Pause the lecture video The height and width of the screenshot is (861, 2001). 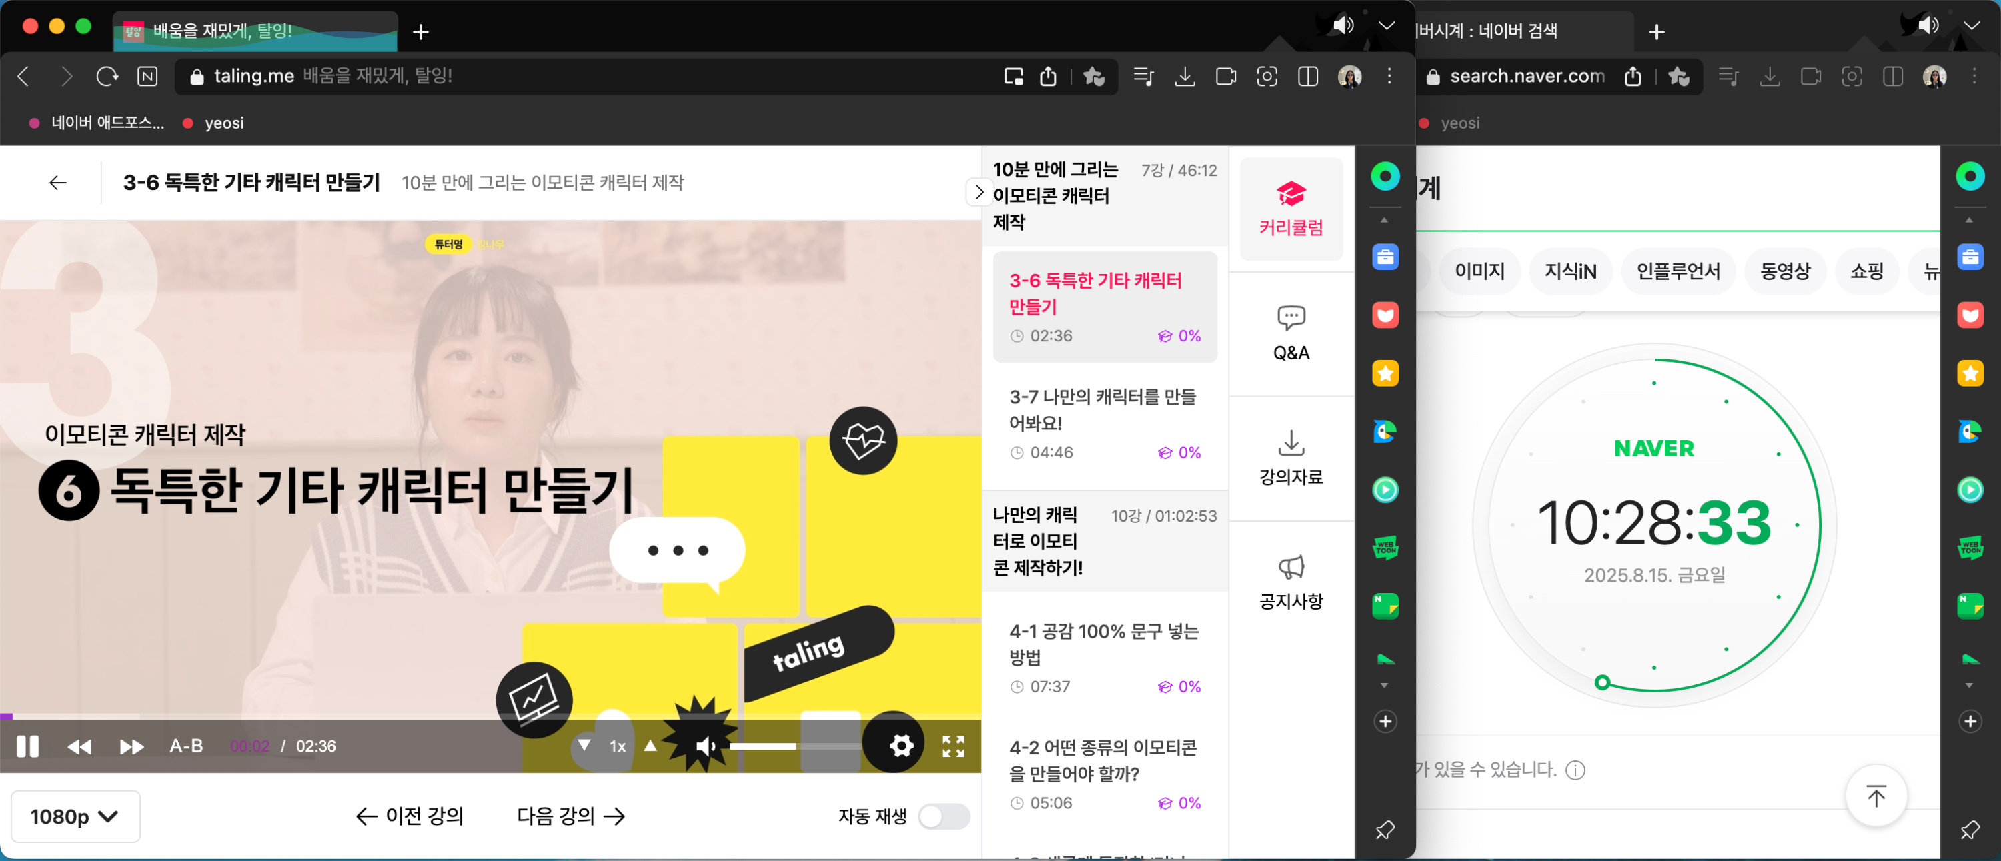pos(28,746)
